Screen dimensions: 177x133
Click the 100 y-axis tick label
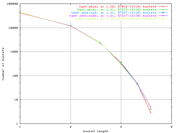15,76
